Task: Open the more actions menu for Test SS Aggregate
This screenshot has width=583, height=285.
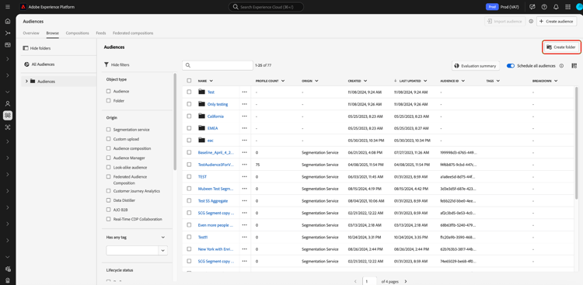Action: pyautogui.click(x=244, y=201)
